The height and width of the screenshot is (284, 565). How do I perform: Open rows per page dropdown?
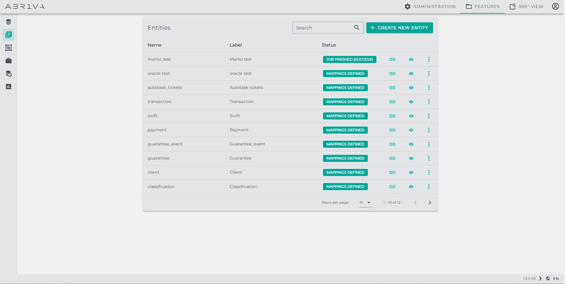click(x=365, y=202)
